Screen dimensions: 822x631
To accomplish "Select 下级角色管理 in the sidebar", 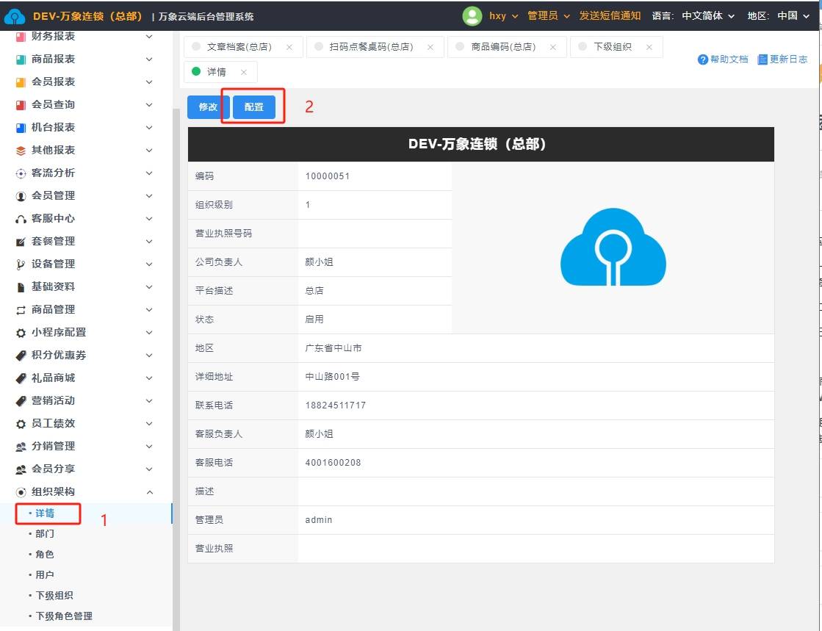I will click(64, 616).
